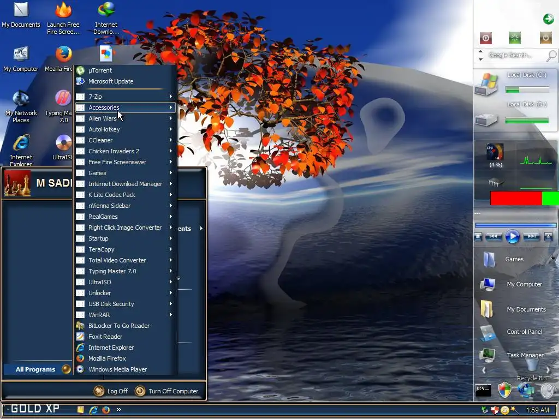Expand Chicken Invaders 2 submenu

tap(125, 151)
